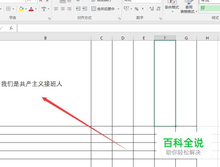Apply percent style format
Image resolution: width=220 pixels, height=167 pixels.
click(136, 9)
